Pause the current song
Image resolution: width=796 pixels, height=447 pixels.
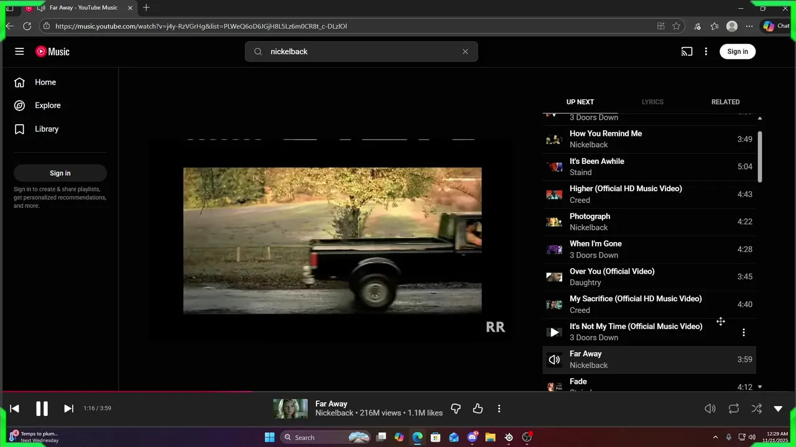[42, 409]
